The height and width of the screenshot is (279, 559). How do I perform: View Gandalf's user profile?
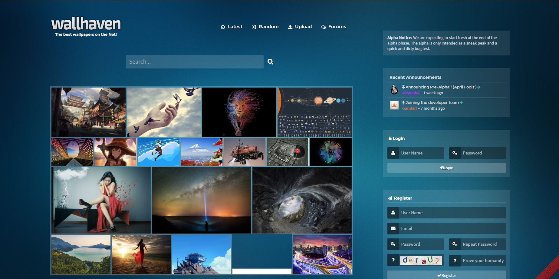pyautogui.click(x=409, y=108)
